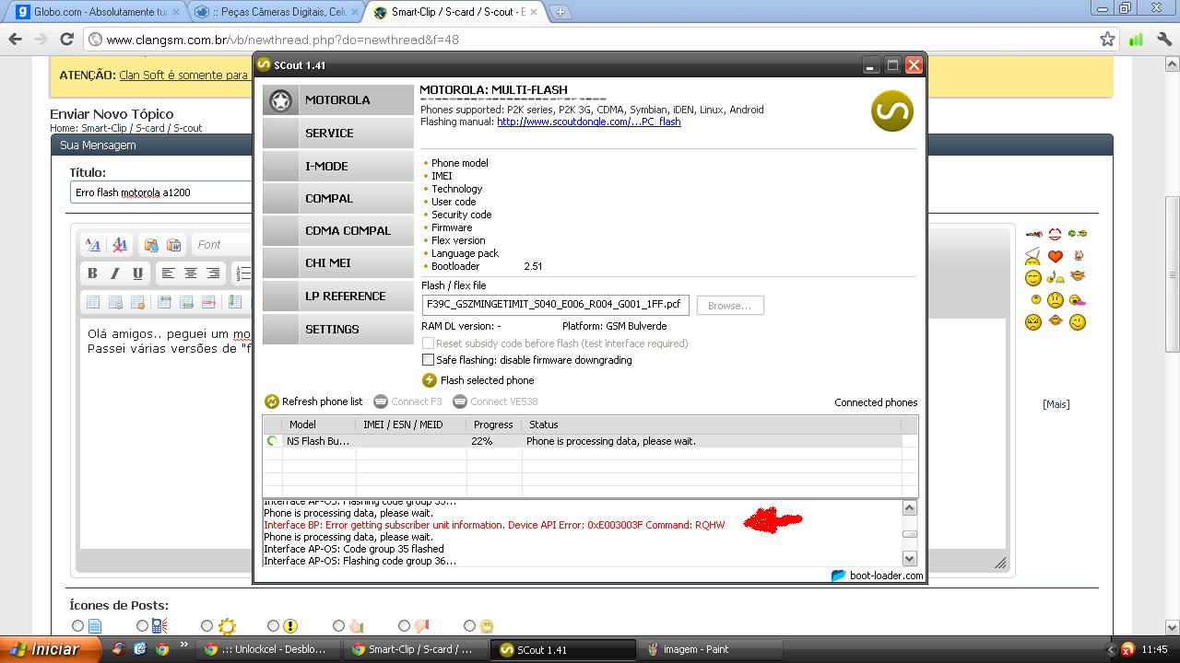
Task: Click the switch editor mode A/A icon
Action: 93,245
